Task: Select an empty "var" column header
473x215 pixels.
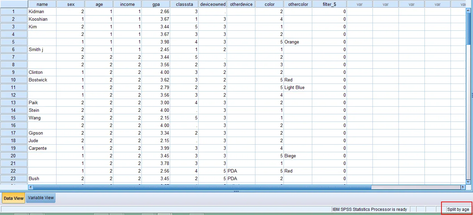Action: [x=359, y=4]
